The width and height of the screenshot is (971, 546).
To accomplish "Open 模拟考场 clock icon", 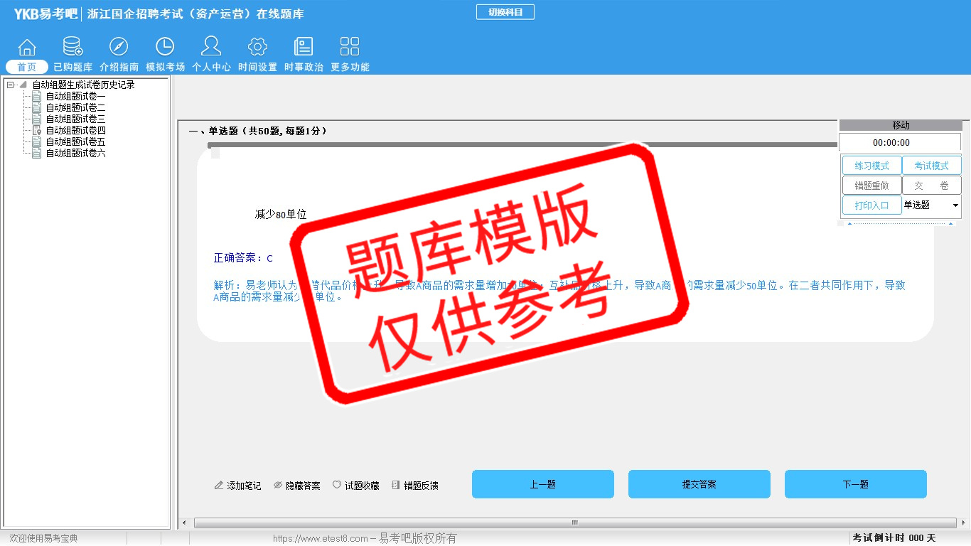I will (x=165, y=48).
